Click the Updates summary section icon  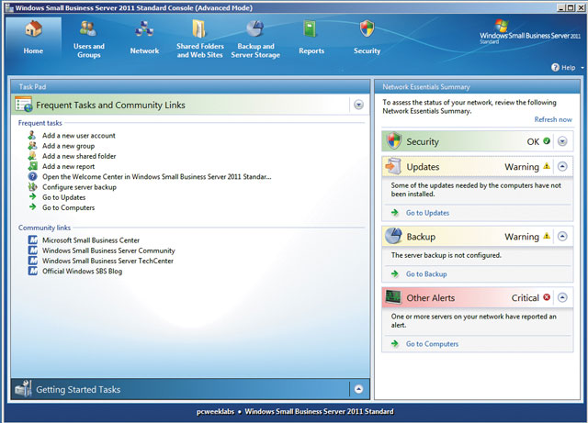point(393,166)
